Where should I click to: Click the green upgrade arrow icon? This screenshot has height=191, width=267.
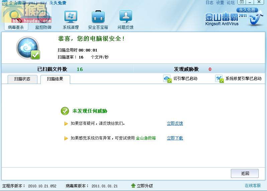click(x=133, y=186)
